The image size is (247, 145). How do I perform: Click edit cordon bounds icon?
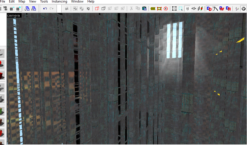pyautogui.click(x=159, y=8)
